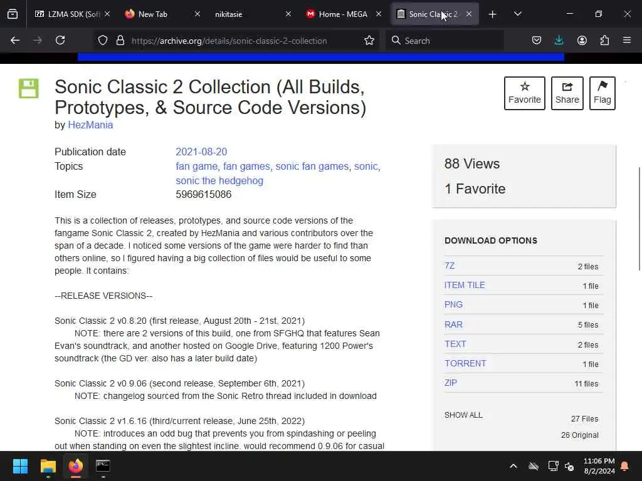The width and height of the screenshot is (642, 481).
Task: Expand the RAR download option
Action: (454, 324)
